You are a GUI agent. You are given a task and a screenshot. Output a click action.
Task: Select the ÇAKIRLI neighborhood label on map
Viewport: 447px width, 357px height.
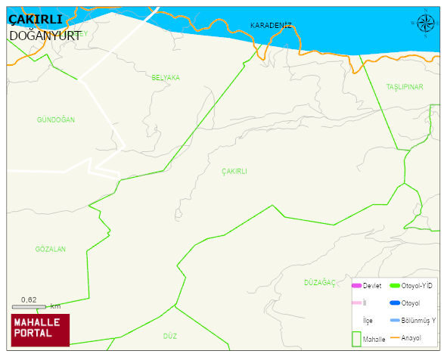tap(234, 172)
